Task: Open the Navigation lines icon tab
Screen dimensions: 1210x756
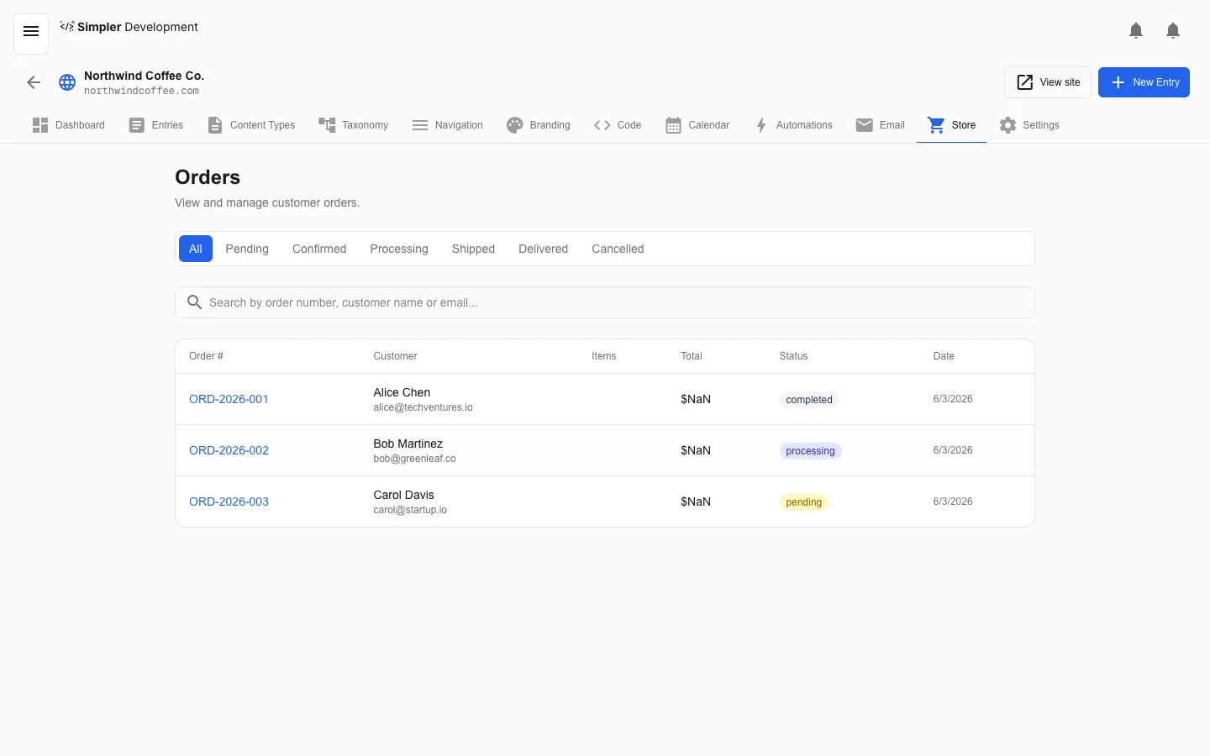Action: [447, 125]
